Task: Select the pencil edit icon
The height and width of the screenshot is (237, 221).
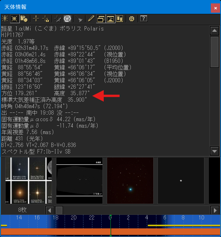Action: (90, 19)
